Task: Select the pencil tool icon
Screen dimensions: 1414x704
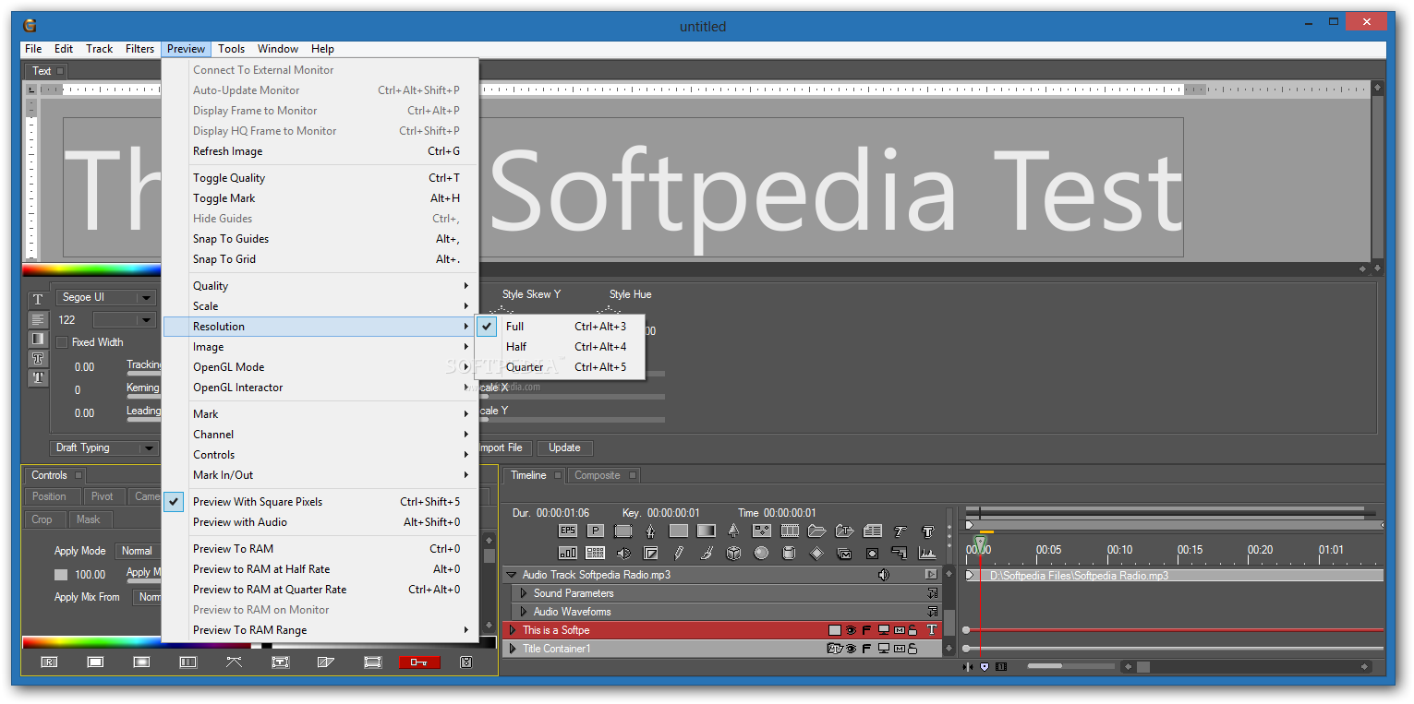Action: click(679, 554)
